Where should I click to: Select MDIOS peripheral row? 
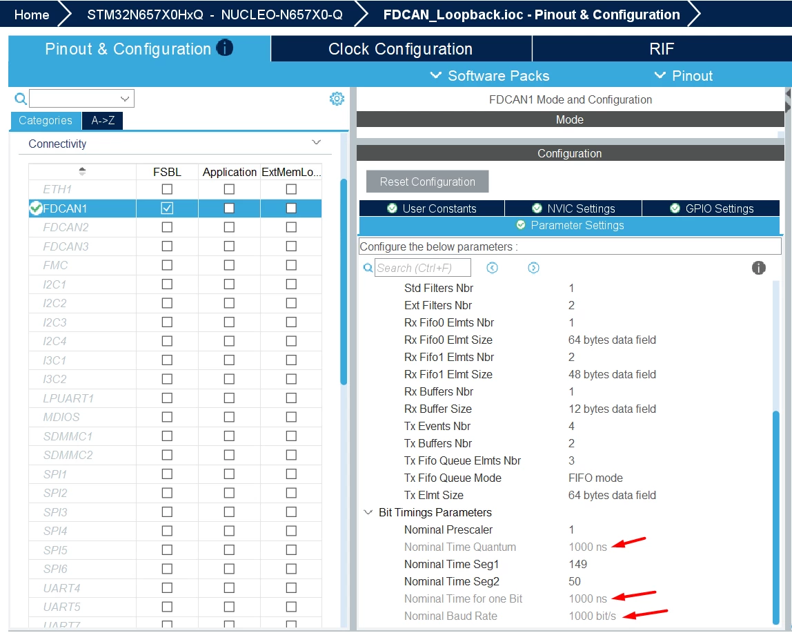tap(61, 417)
